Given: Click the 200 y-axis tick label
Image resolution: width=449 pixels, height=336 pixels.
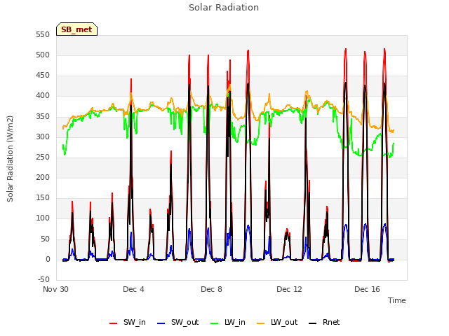Looking at the screenshot, I should pyautogui.click(x=43, y=177).
